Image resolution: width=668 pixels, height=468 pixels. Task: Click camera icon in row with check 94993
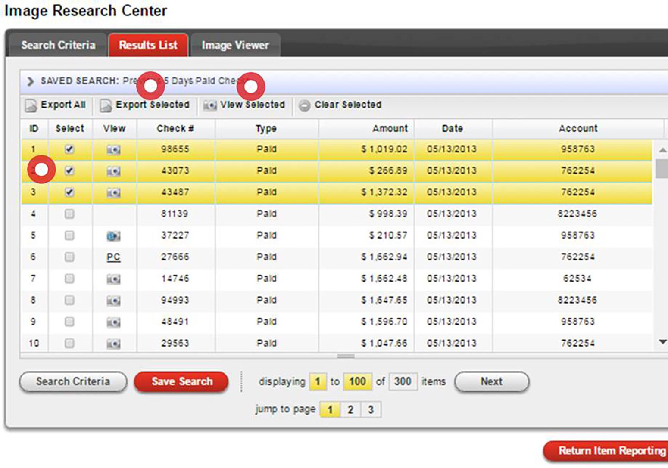tap(113, 301)
